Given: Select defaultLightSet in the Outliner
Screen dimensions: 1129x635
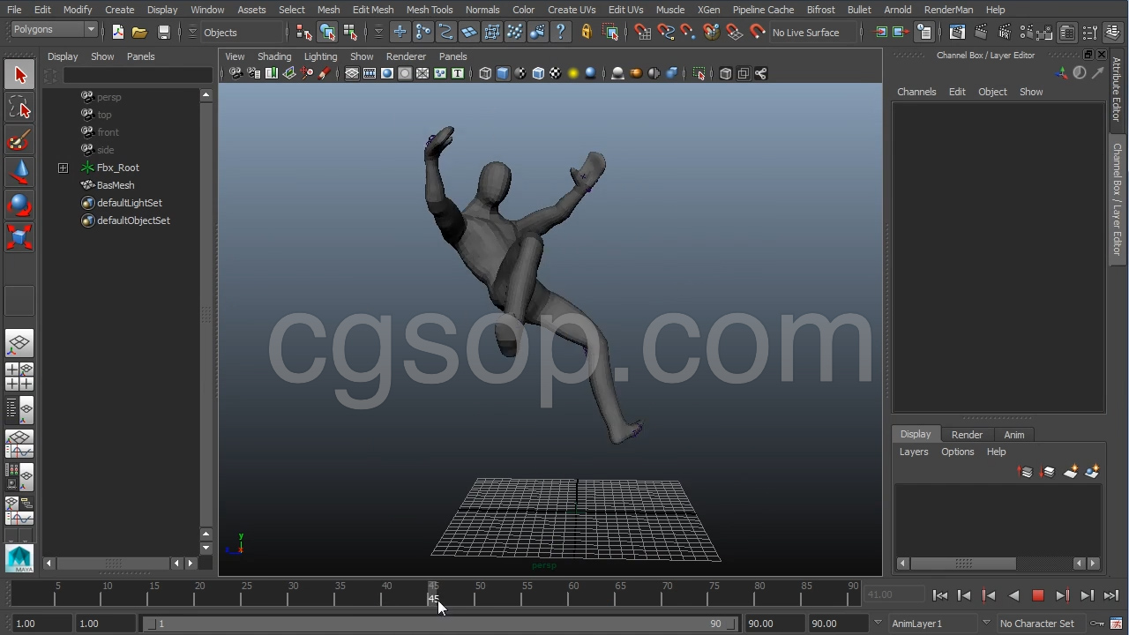Looking at the screenshot, I should (130, 203).
